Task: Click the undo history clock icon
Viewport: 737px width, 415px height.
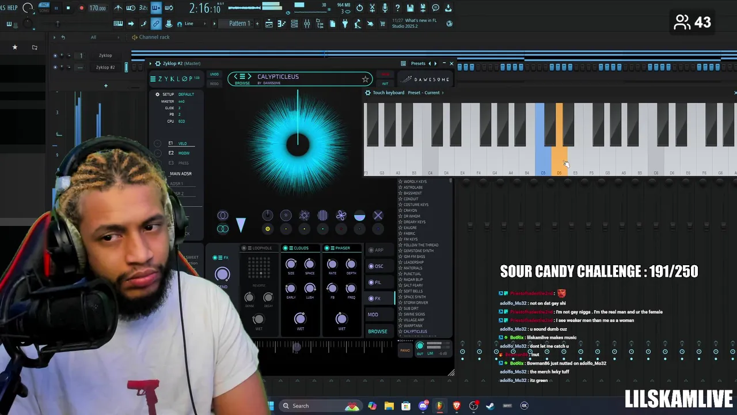Action: coord(359,8)
